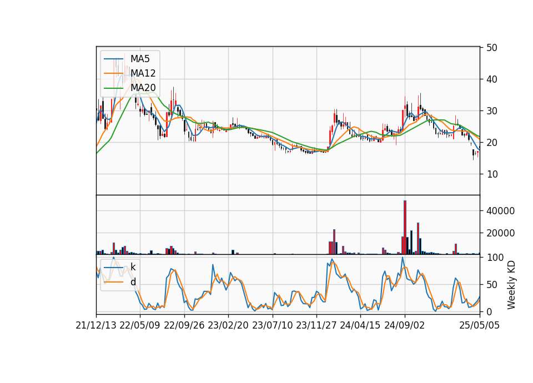Click the volume axis value 40000
The image size is (533, 383).
click(x=500, y=211)
